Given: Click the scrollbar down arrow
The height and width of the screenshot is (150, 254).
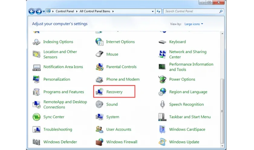Looking at the screenshot, I should pos(222,146).
